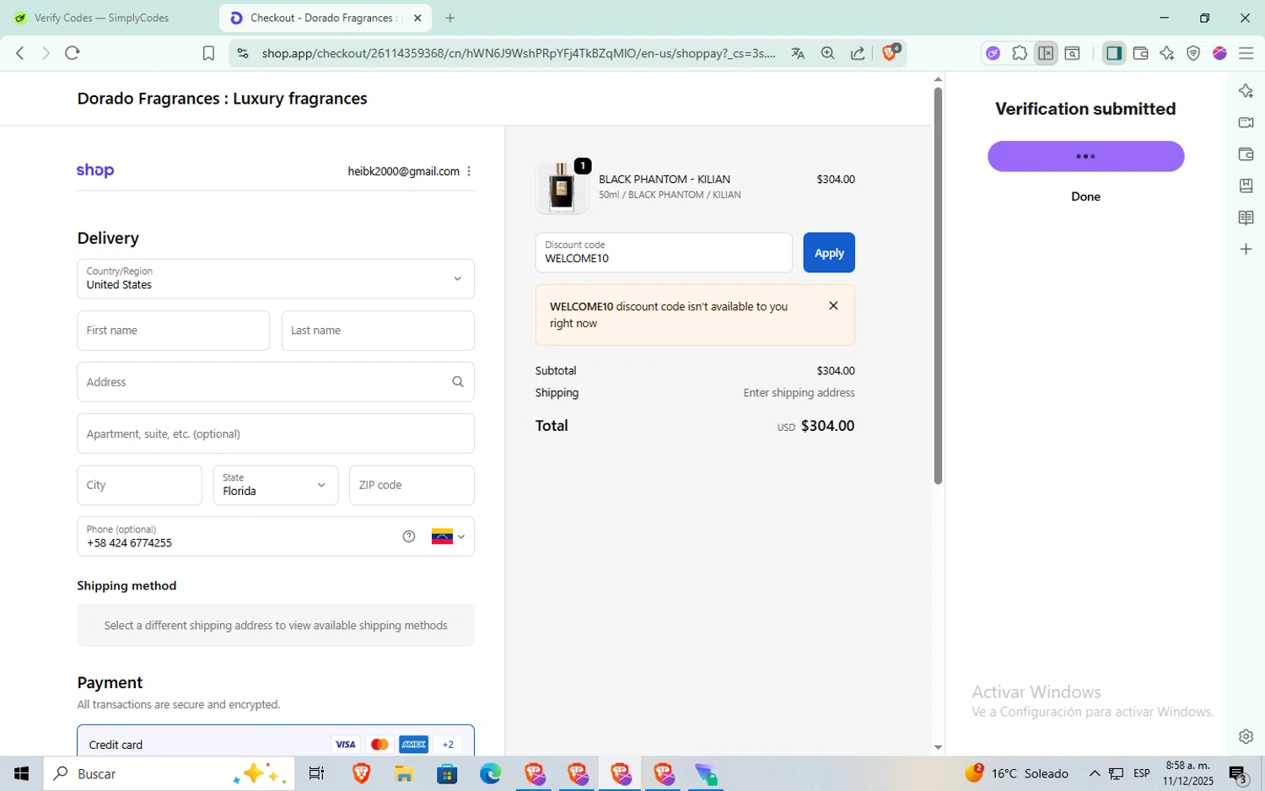Open sidebar settings gear icon
The width and height of the screenshot is (1265, 791).
tap(1246, 736)
